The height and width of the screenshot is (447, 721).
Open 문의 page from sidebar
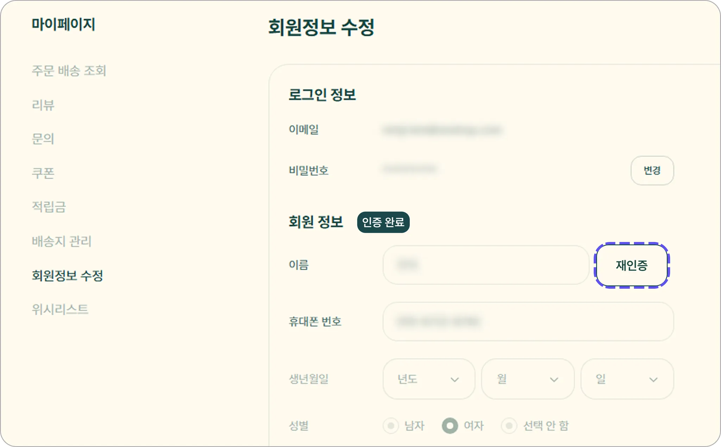point(43,139)
